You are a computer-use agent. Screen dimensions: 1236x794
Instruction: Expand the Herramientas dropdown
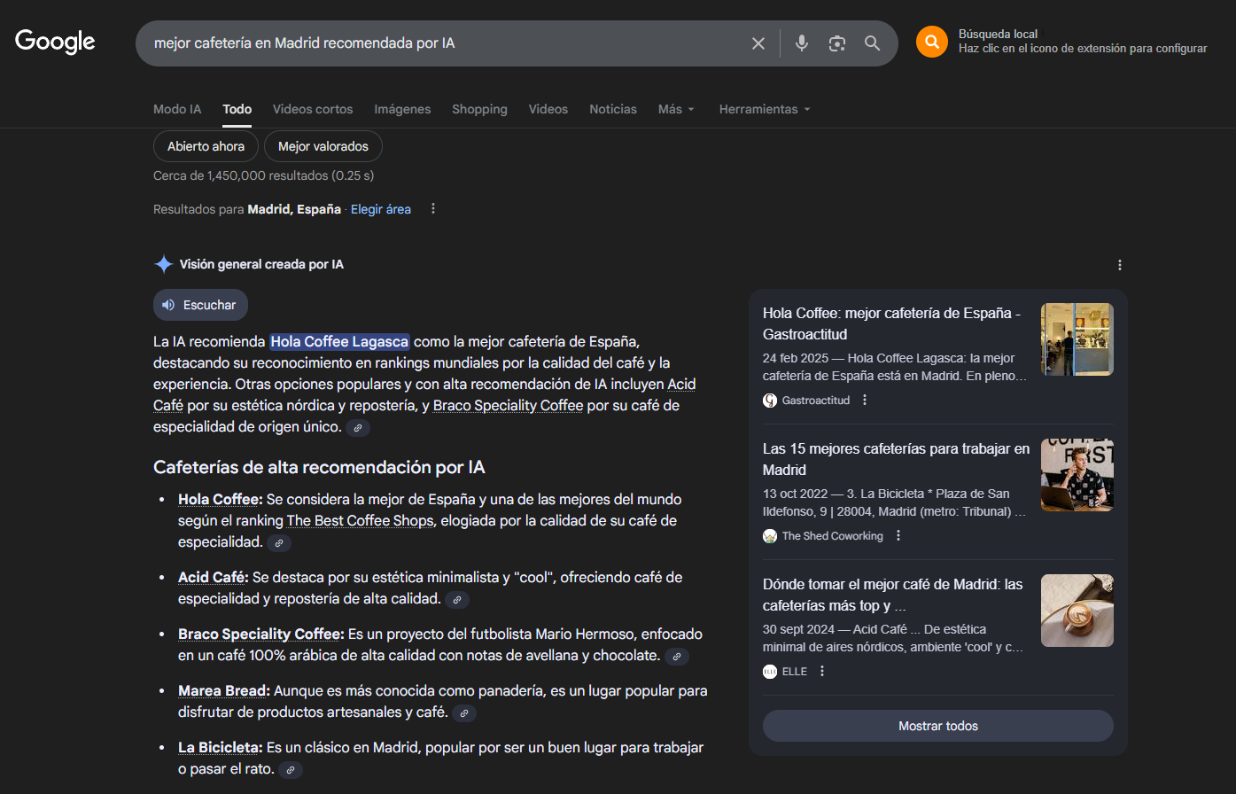click(x=765, y=109)
